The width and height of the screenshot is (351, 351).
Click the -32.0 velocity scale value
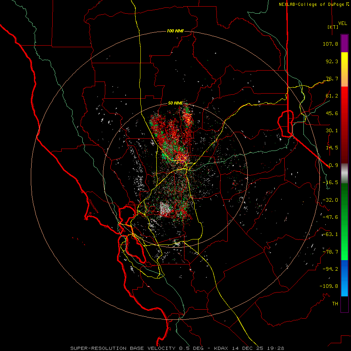[330, 200]
